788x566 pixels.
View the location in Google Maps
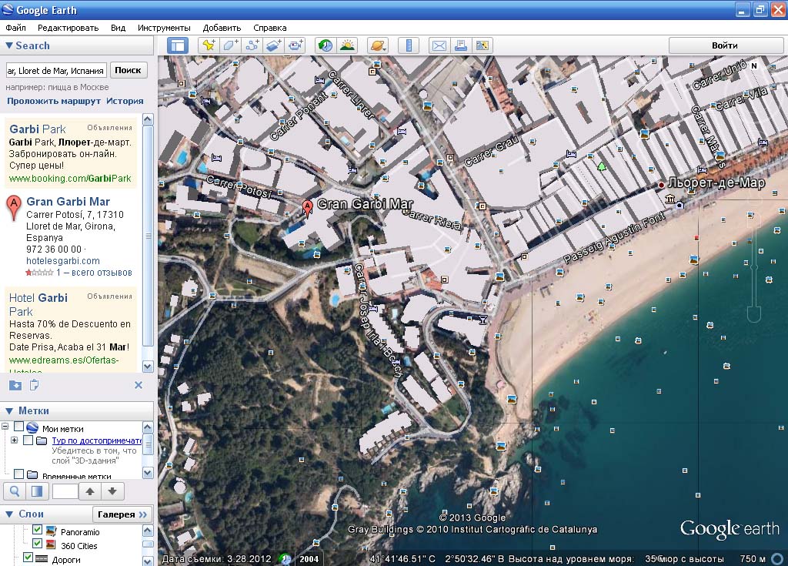coord(482,45)
